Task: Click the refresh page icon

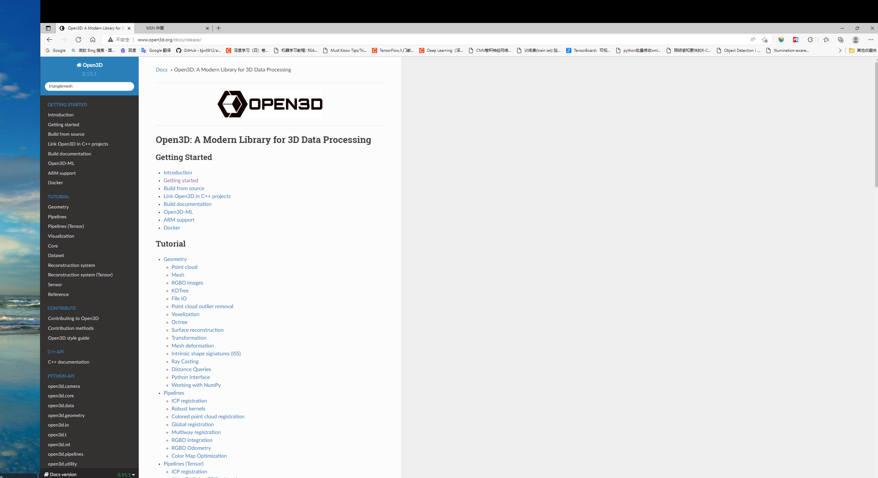Action: click(x=78, y=40)
